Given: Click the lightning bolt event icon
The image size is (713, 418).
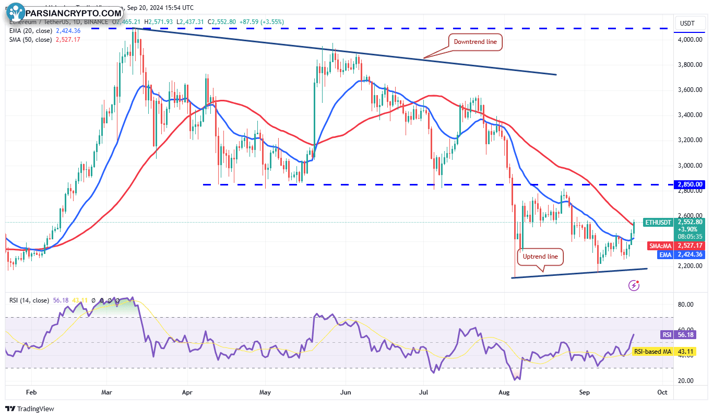Looking at the screenshot, I should pos(634,285).
